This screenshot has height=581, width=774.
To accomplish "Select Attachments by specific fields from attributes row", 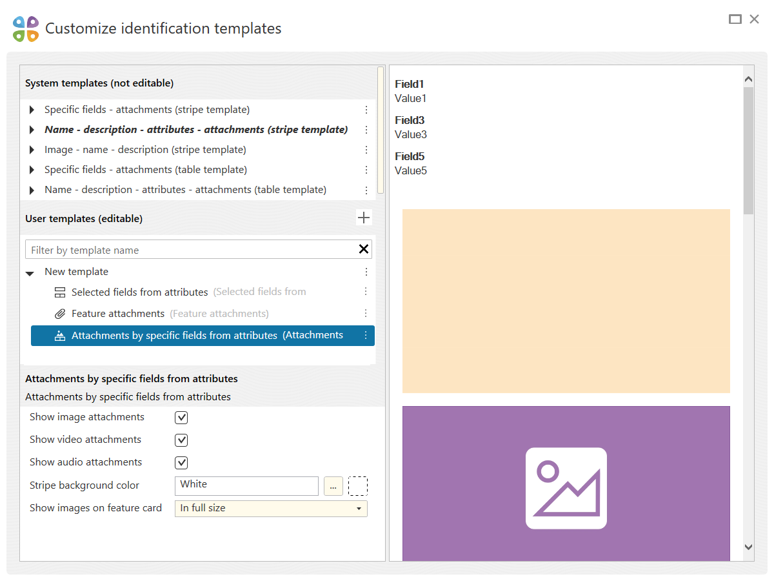I will pyautogui.click(x=203, y=336).
